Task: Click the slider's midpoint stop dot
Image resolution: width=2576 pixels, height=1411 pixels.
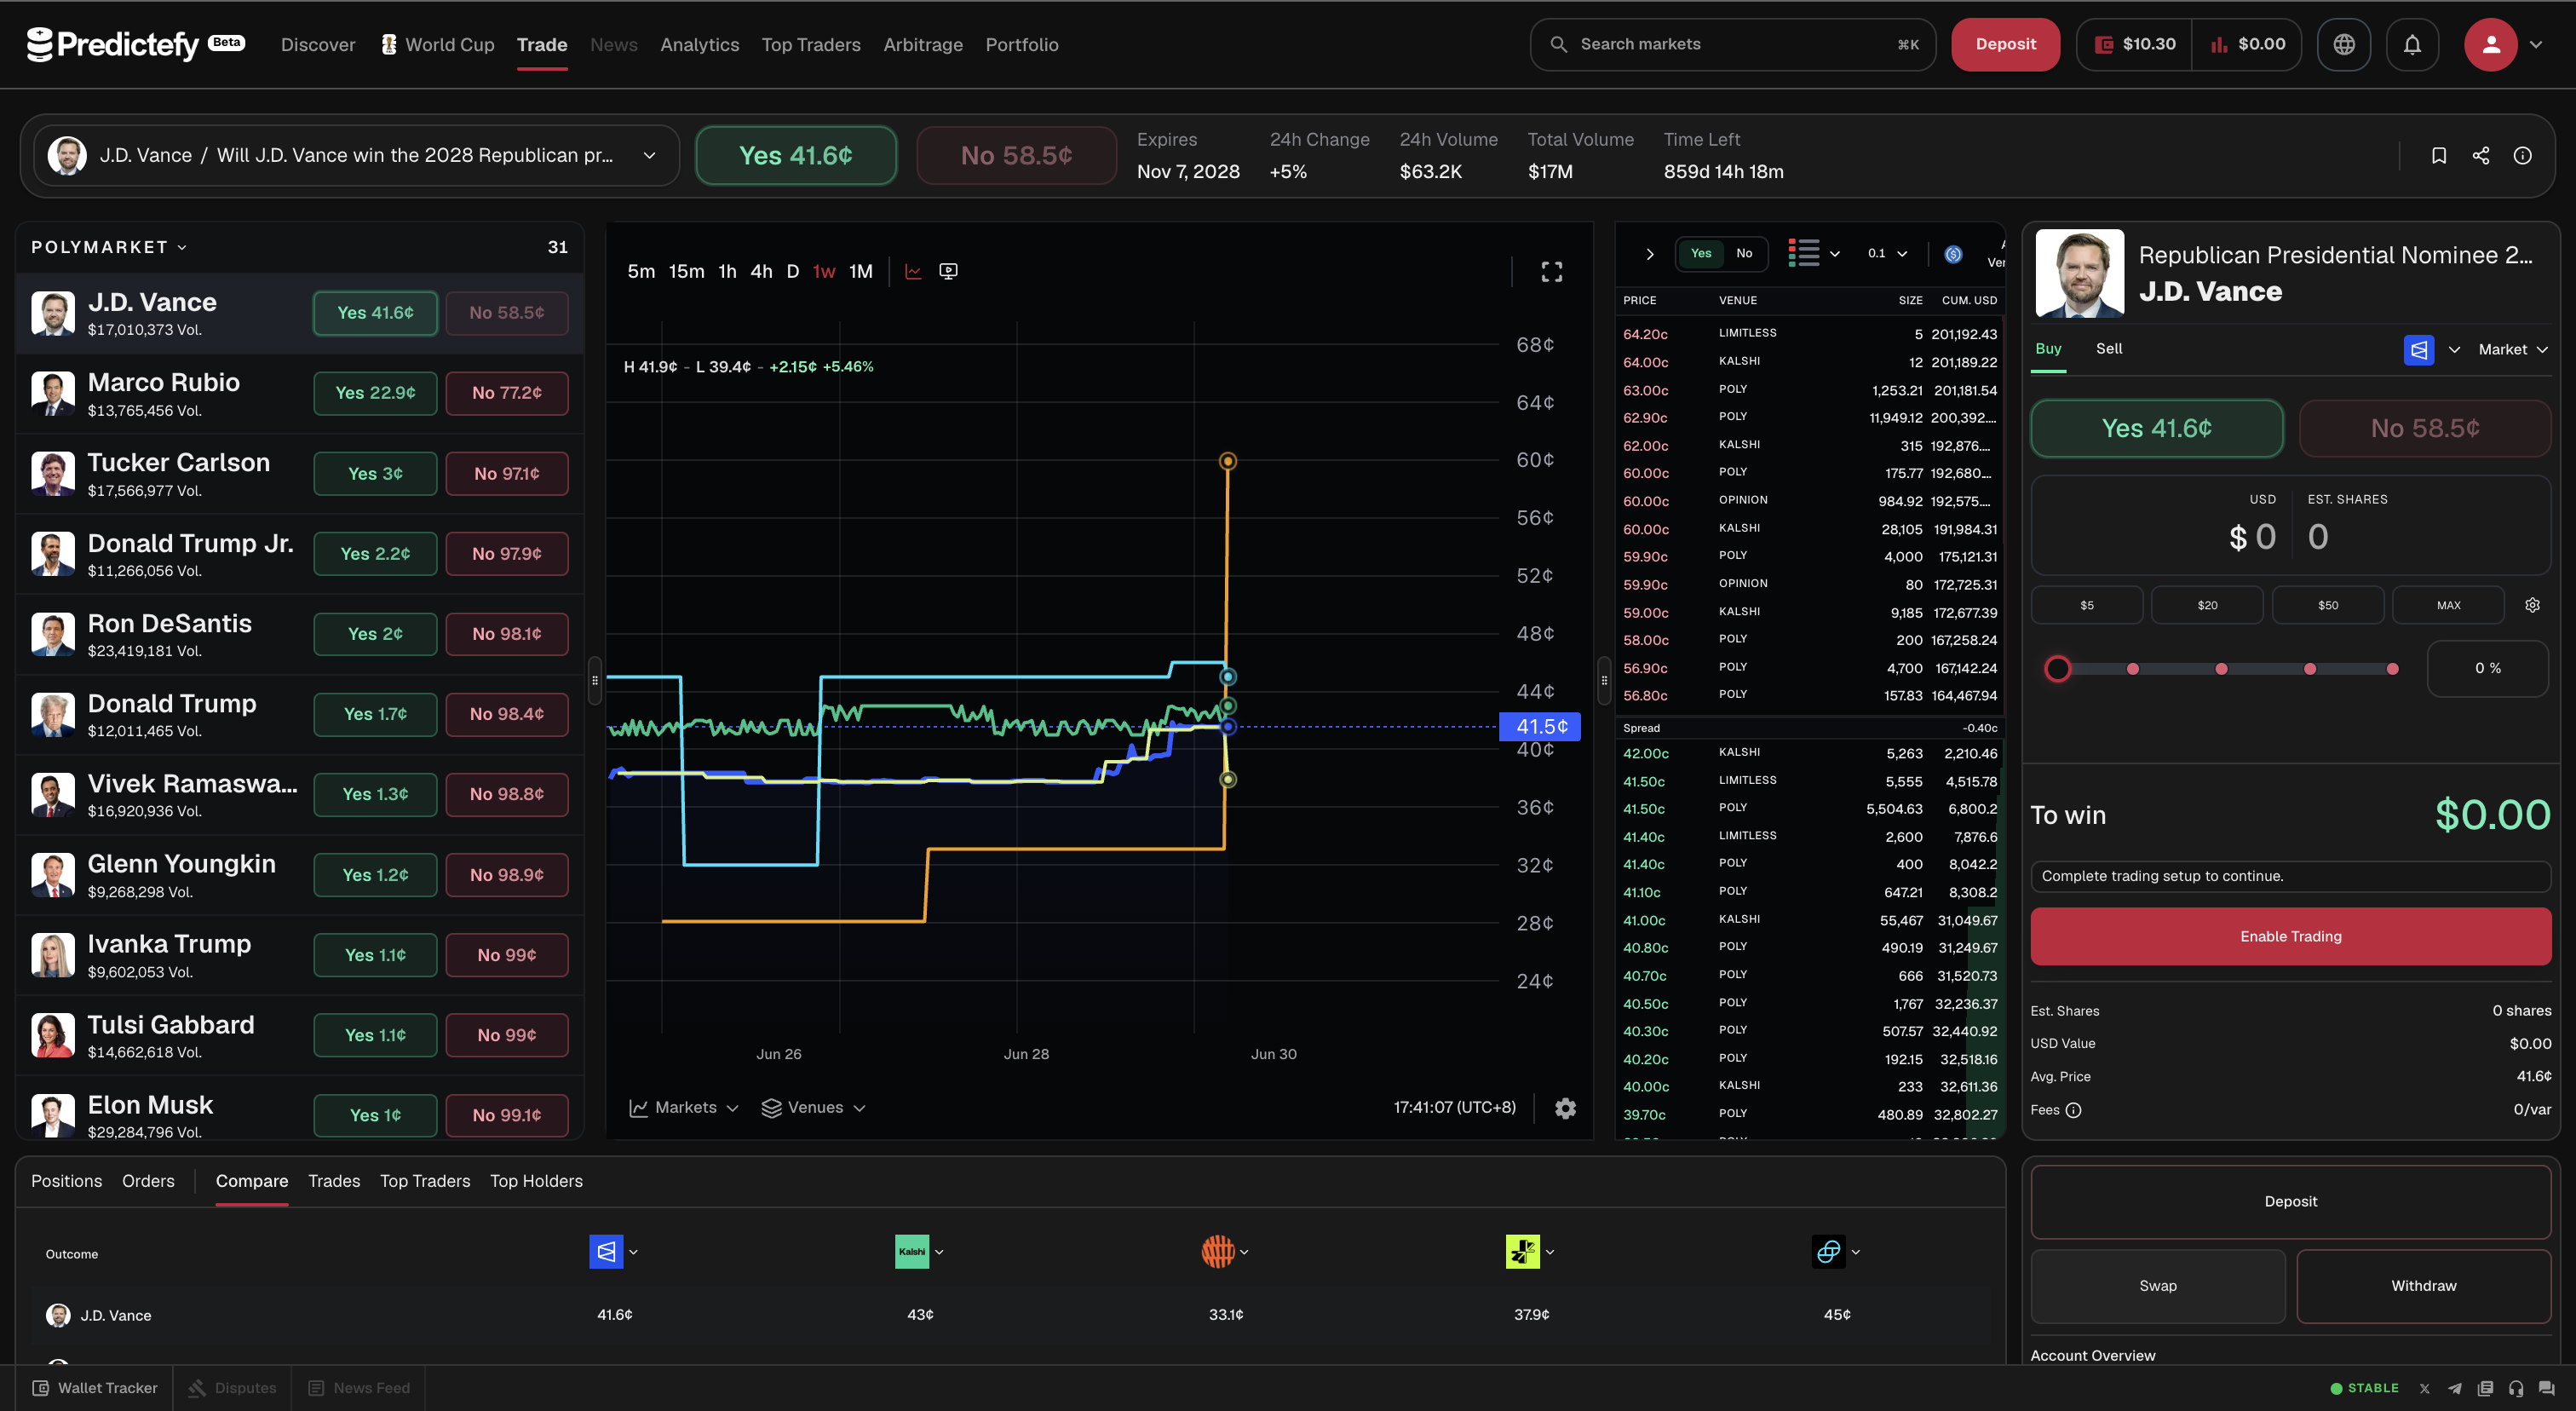Action: click(x=2221, y=669)
